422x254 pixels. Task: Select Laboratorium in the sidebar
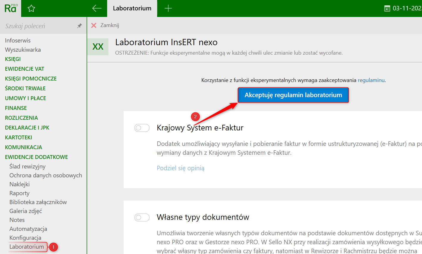(27, 247)
